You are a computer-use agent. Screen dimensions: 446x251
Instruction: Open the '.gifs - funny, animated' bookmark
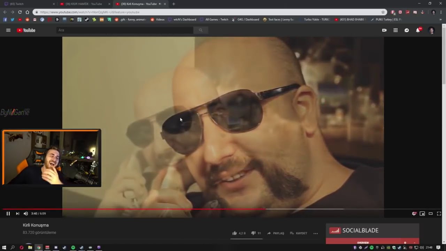click(x=131, y=20)
